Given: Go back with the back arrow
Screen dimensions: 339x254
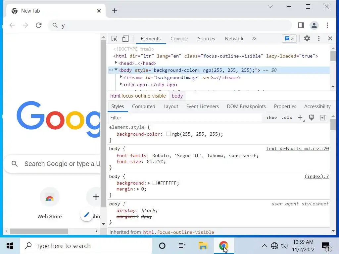Looking at the screenshot, I should coord(12,25).
